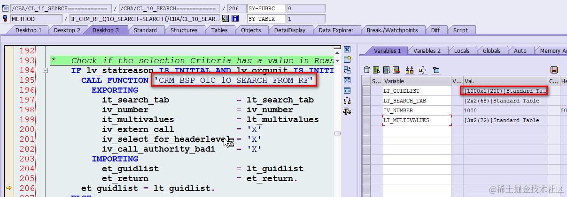Click the document icon left of the program field

point(5,8)
